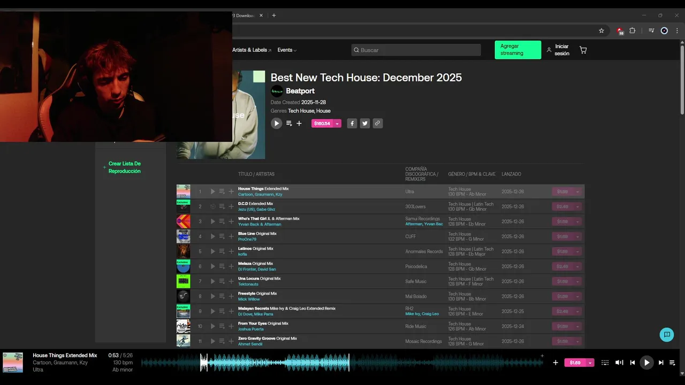685x385 pixels.
Task: Add House Things to queue
Action: click(x=222, y=191)
